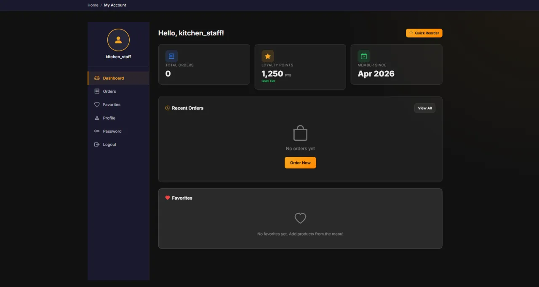Select Password in the sidebar menu
Viewport: 539px width, 287px height.
pos(118,131)
